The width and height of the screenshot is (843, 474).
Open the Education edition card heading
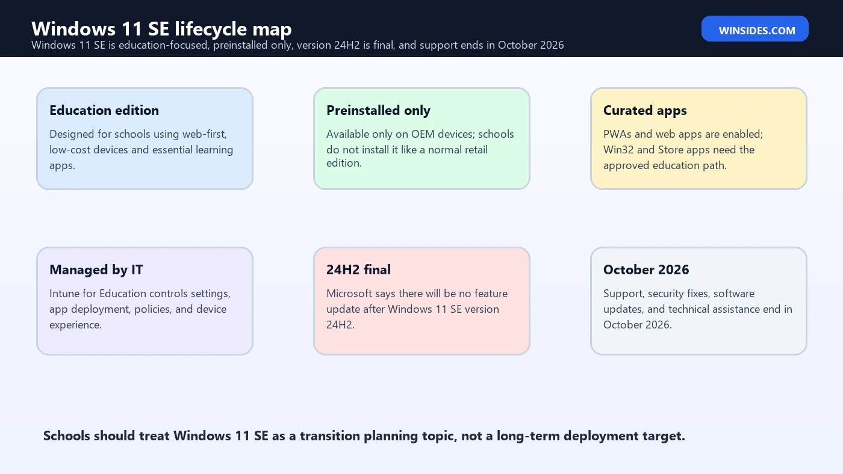tap(104, 110)
